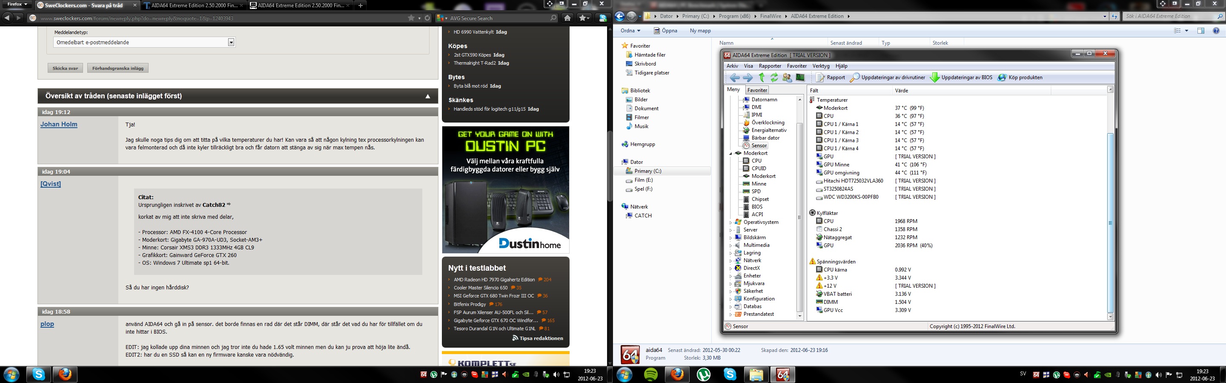Click AIDA64 tree pane scrollbar thumb
1226x383 pixels.
click(x=799, y=217)
